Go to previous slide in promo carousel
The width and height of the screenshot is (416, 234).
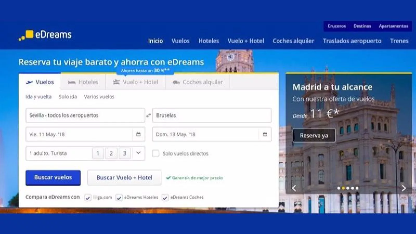(294, 188)
